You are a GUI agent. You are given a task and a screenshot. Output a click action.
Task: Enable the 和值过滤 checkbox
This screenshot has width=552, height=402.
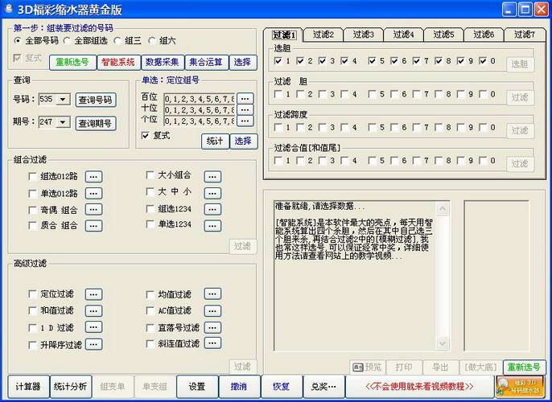pos(32,310)
